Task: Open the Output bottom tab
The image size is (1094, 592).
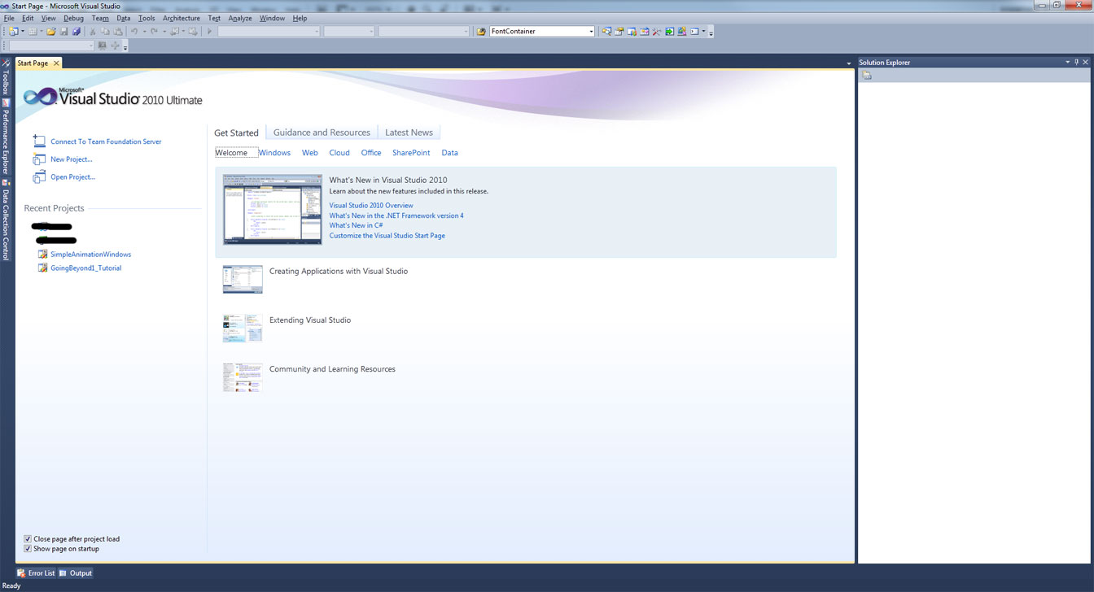Action: 76,573
